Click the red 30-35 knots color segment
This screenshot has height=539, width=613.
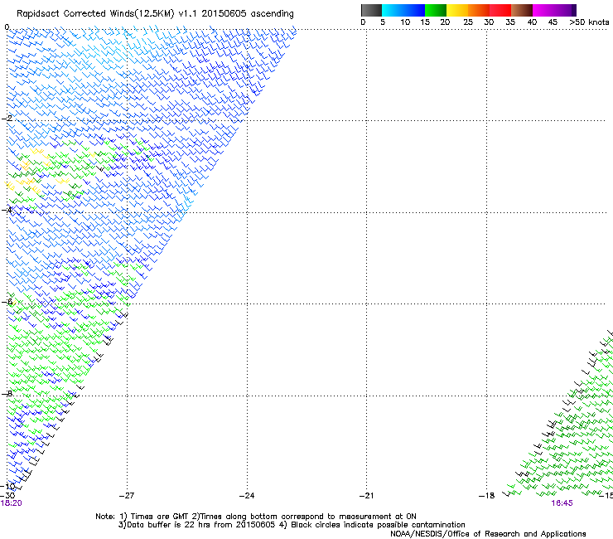pos(500,10)
